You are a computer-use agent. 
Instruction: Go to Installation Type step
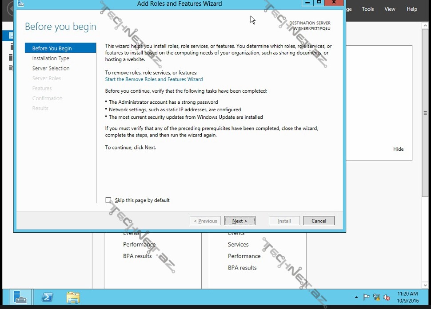pos(51,59)
